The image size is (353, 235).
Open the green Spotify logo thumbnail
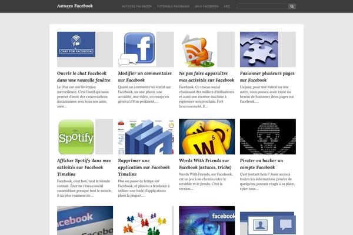[85, 136]
